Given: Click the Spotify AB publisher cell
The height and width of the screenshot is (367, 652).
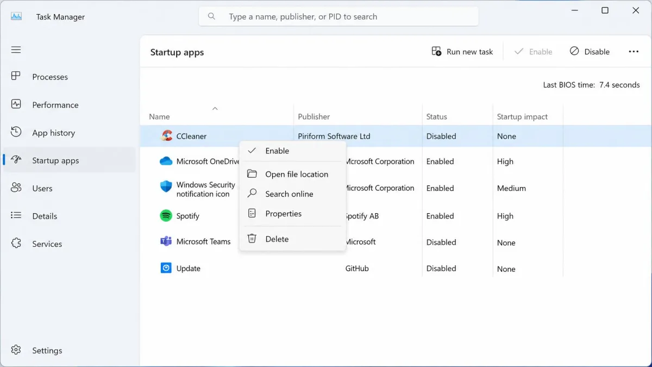Looking at the screenshot, I should (x=362, y=216).
